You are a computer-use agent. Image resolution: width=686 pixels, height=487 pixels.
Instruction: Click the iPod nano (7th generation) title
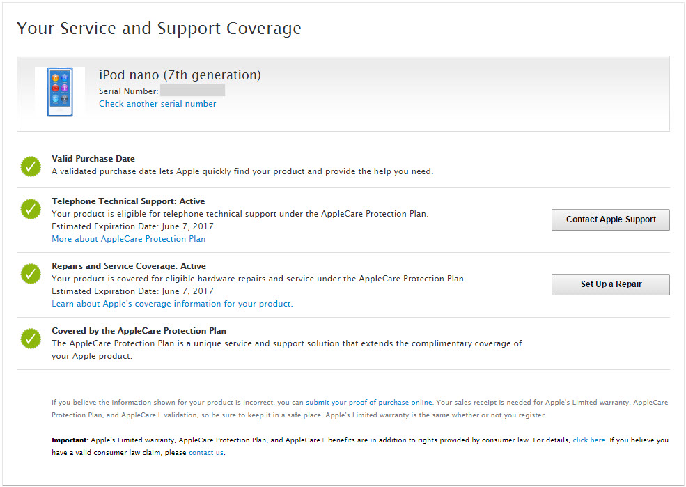point(180,75)
